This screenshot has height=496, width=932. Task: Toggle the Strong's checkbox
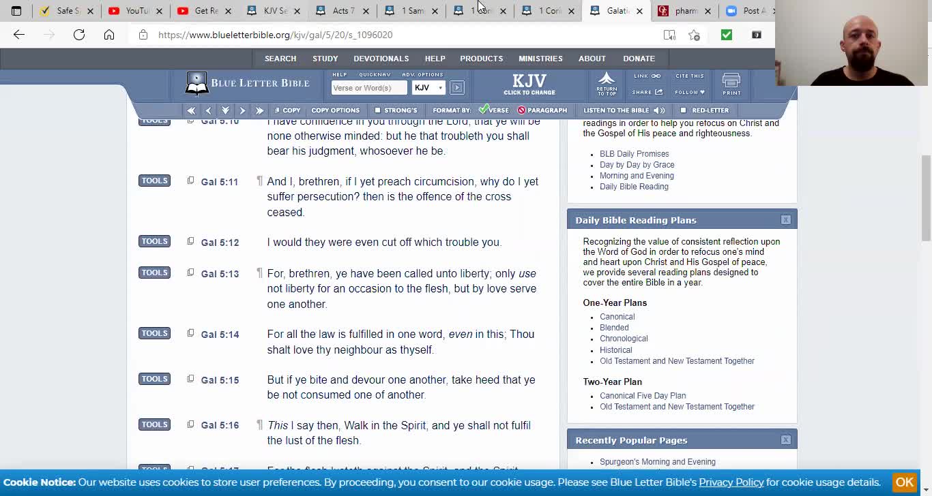click(377, 110)
